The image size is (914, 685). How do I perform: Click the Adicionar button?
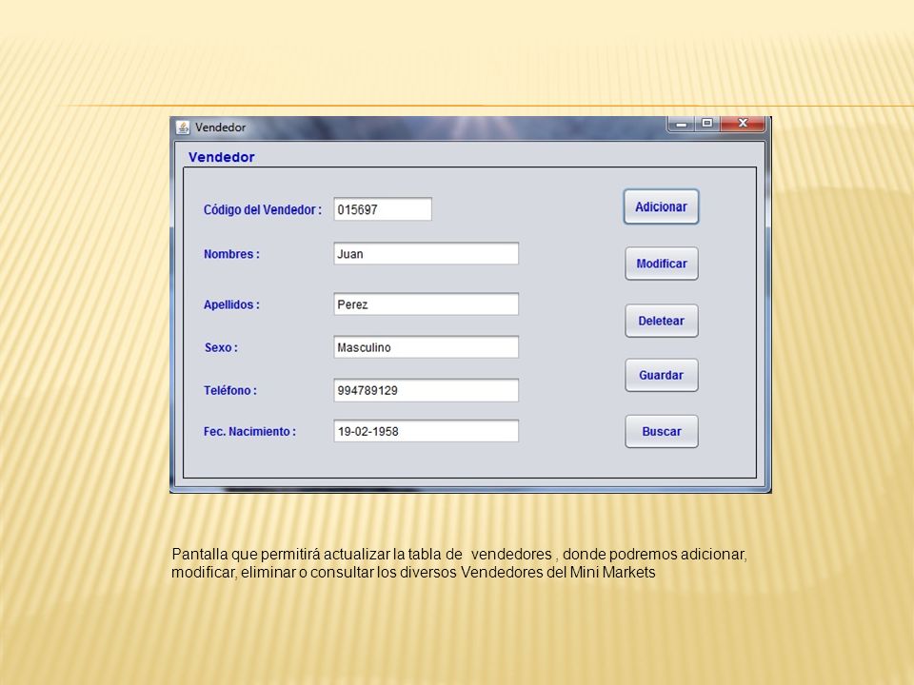(661, 206)
